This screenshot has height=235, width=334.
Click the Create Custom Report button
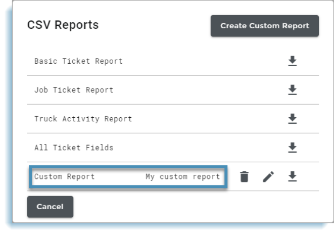click(x=265, y=26)
